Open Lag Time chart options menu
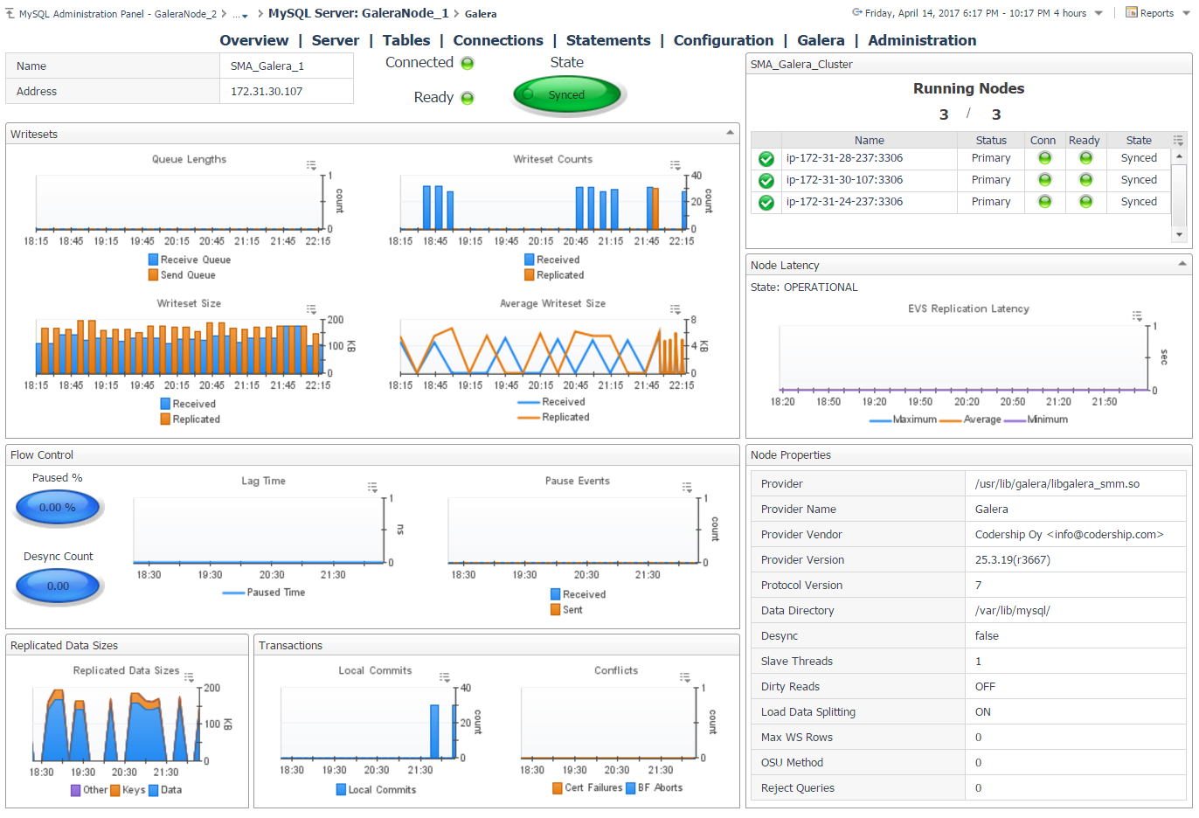The image size is (1199, 818). click(x=372, y=487)
